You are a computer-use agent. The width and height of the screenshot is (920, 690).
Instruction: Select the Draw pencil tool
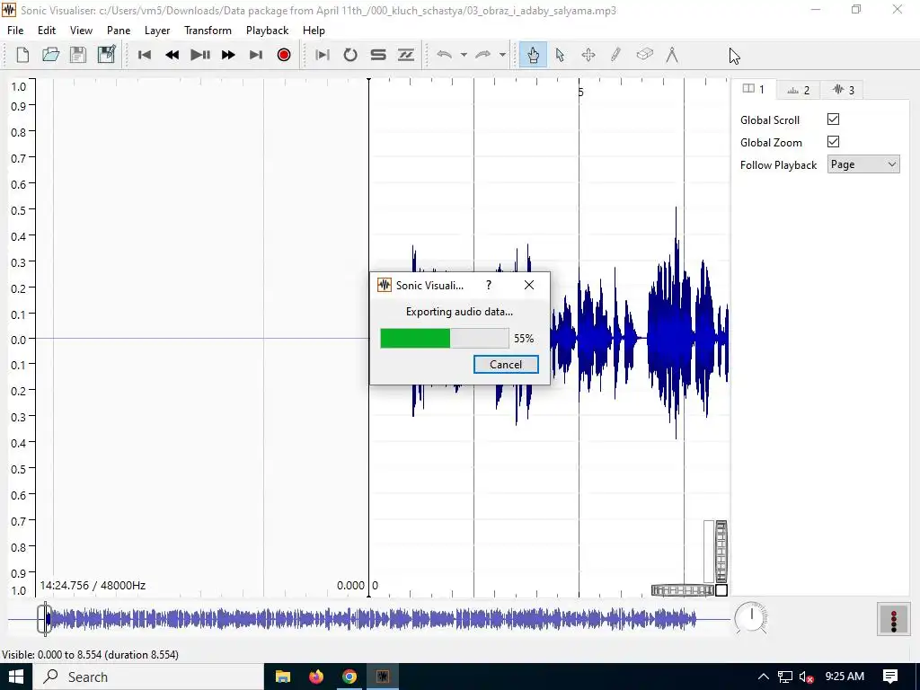pyautogui.click(x=615, y=55)
